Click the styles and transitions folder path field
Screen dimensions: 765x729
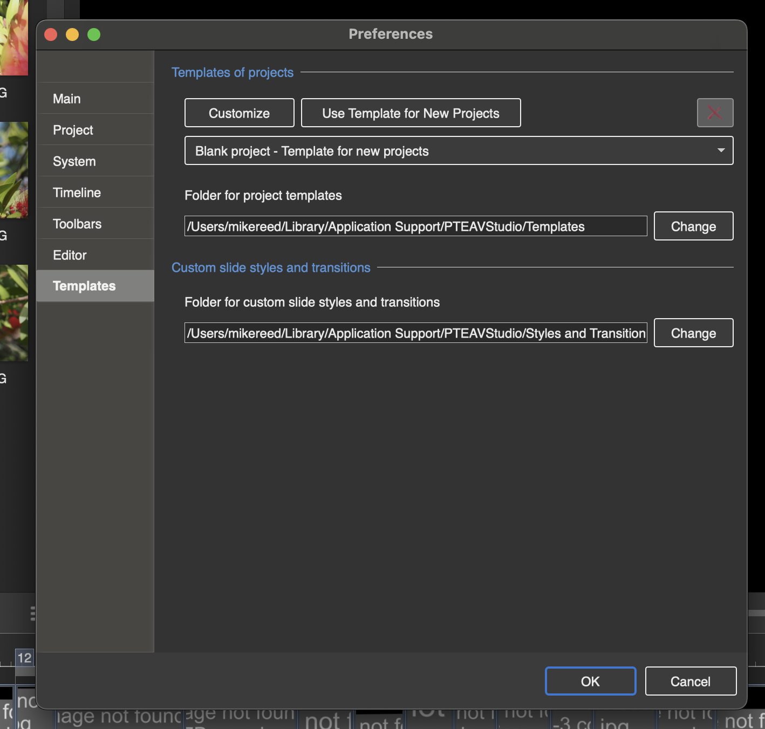(415, 333)
